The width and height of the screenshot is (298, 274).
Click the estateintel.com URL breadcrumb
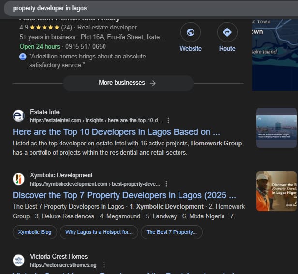tap(96, 120)
